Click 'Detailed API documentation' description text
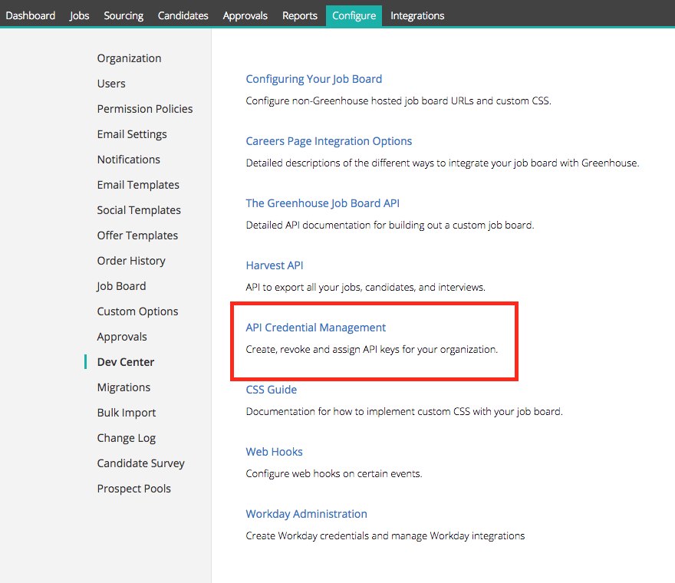The width and height of the screenshot is (675, 583). 390,226
